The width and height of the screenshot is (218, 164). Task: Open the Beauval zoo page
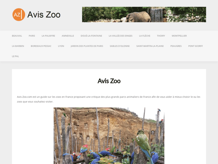click(17, 36)
